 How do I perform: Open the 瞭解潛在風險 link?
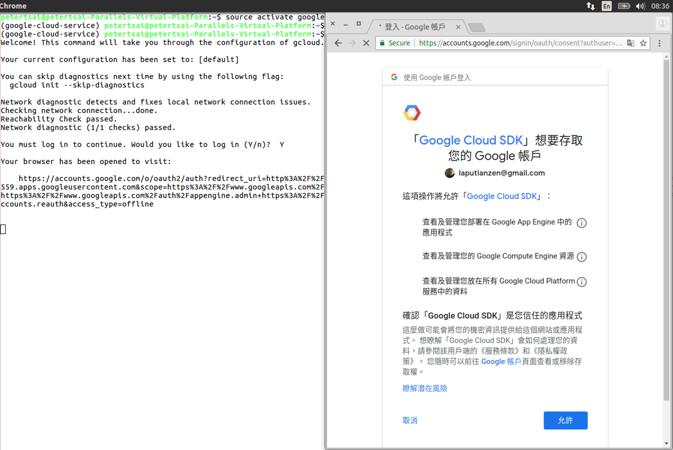point(424,388)
